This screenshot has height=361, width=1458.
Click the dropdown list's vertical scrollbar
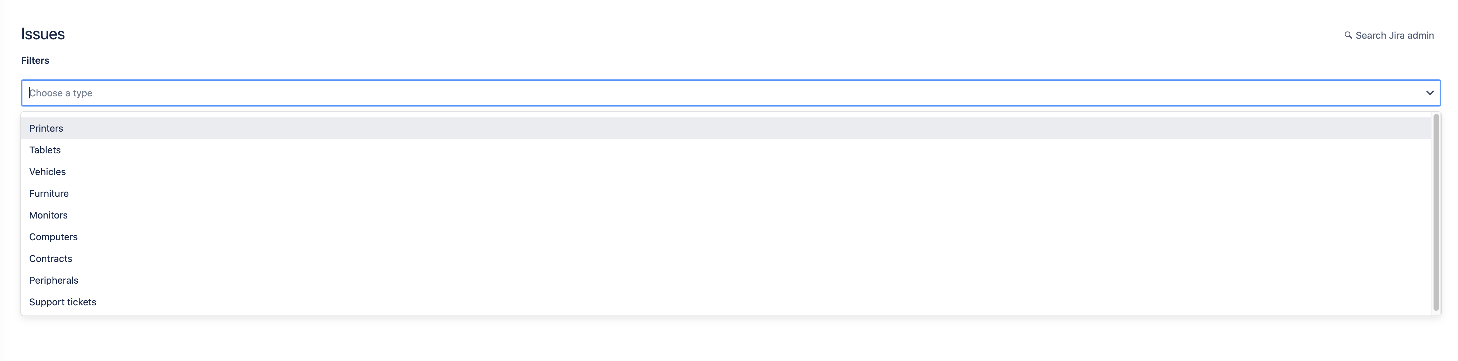click(1436, 212)
